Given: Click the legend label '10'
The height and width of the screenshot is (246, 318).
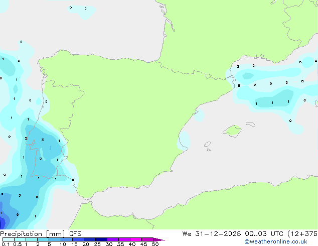Looking at the screenshot, I should point(63,244).
